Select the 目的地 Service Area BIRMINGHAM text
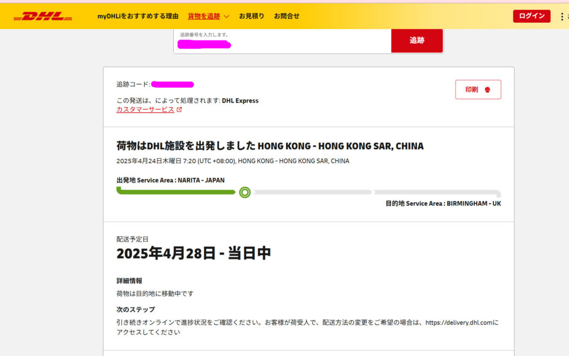Viewport: 569px width, 356px height. pyautogui.click(x=443, y=204)
